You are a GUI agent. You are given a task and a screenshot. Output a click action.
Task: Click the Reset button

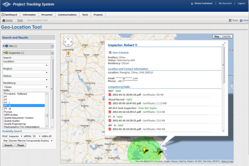click(21, 145)
